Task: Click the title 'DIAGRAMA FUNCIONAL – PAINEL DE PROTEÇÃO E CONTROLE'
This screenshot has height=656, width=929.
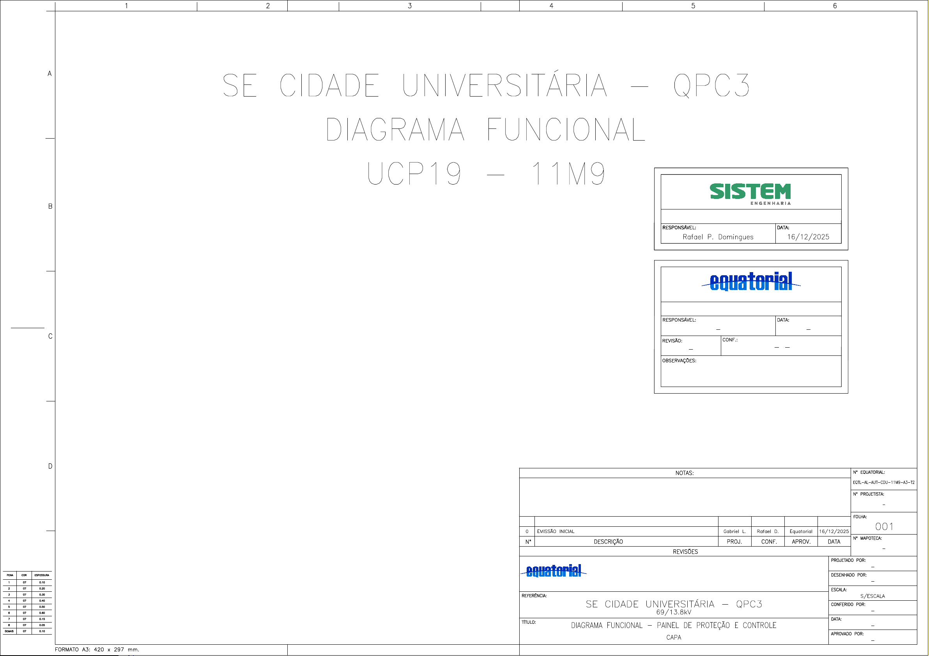Action: [673, 625]
